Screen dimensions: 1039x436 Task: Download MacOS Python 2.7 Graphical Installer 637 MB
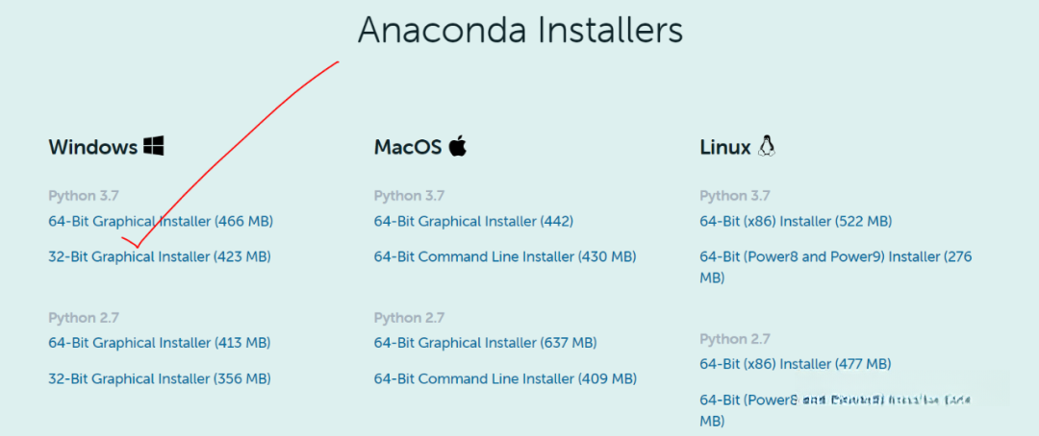coord(486,343)
